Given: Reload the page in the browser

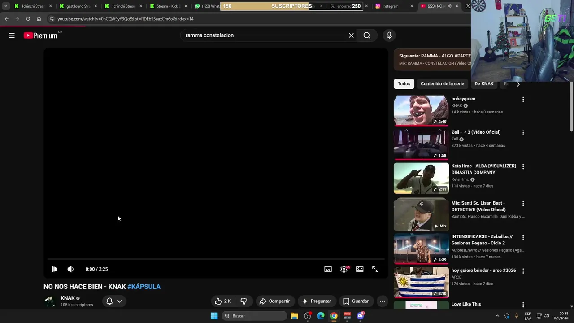Looking at the screenshot, I should click(x=28, y=19).
